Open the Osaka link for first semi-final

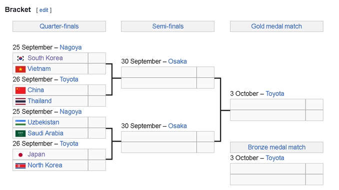coord(177,61)
